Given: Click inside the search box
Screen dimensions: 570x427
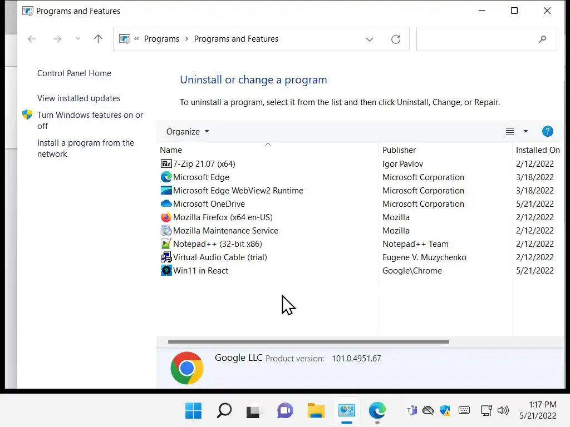Looking at the screenshot, I should click(x=487, y=39).
